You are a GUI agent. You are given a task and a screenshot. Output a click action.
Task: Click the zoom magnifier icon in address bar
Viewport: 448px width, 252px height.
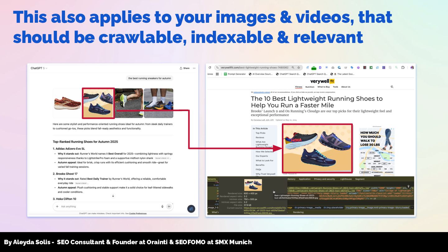(x=293, y=68)
